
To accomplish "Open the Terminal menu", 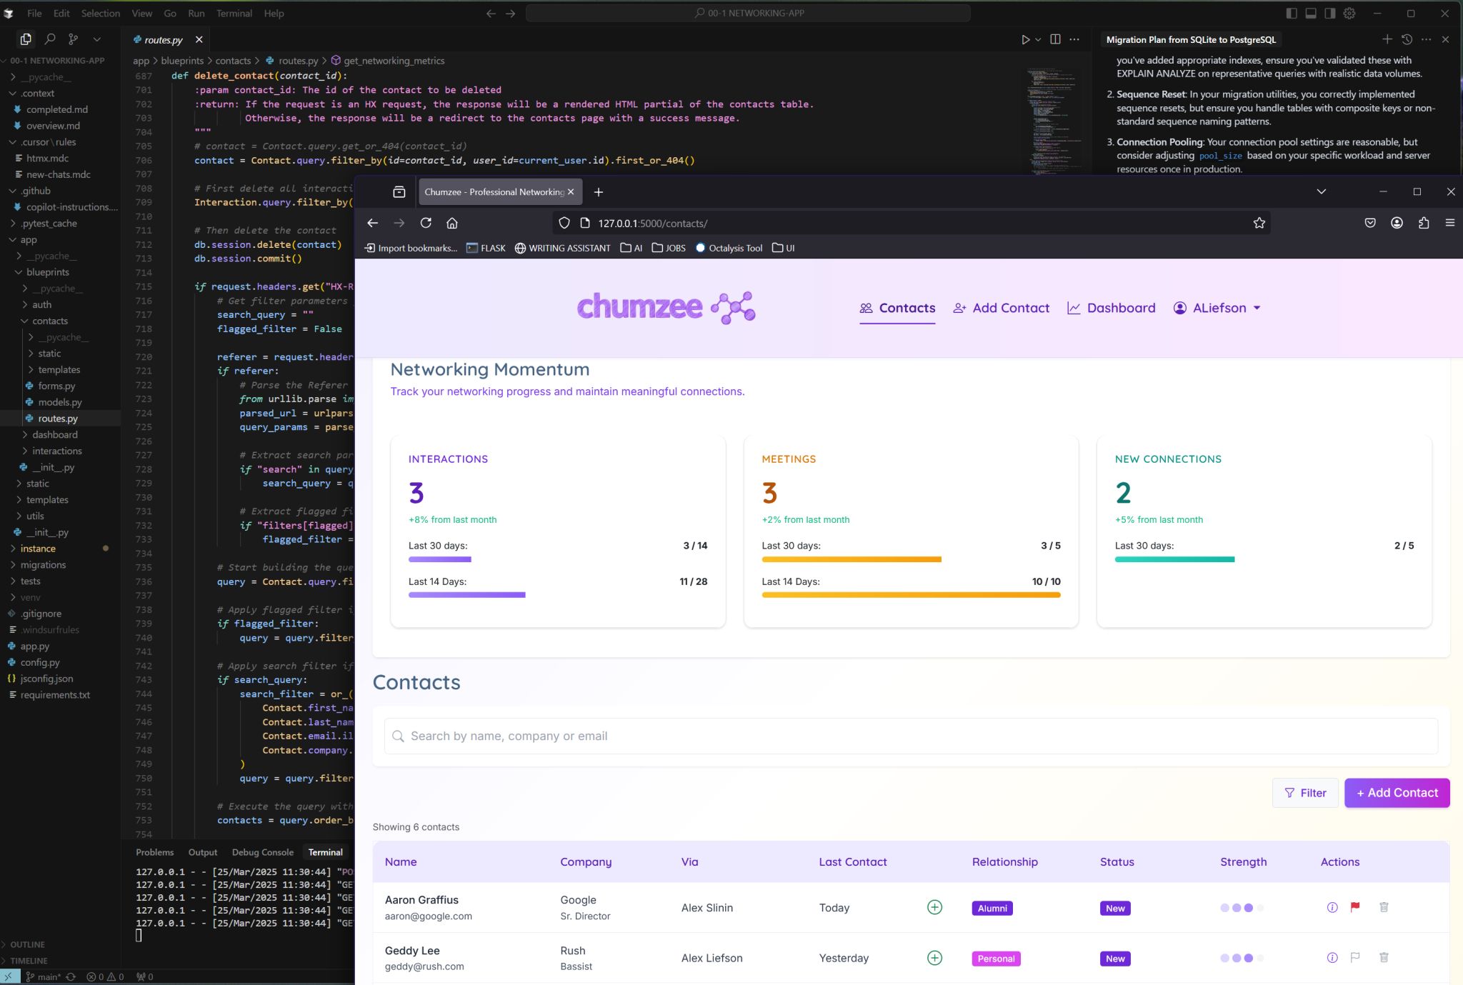I will (x=234, y=13).
